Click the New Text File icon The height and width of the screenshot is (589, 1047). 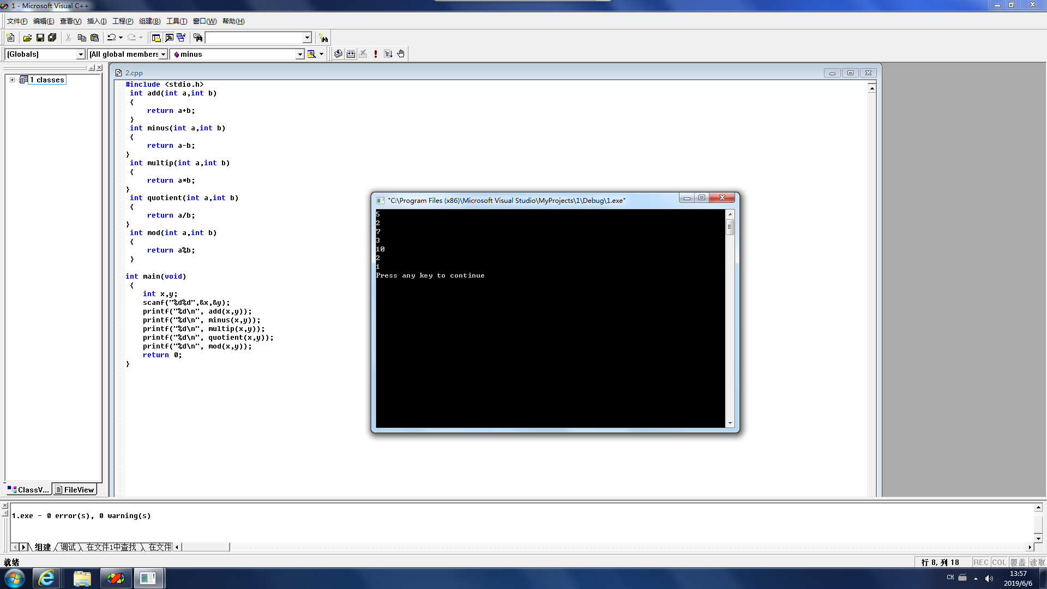click(10, 38)
